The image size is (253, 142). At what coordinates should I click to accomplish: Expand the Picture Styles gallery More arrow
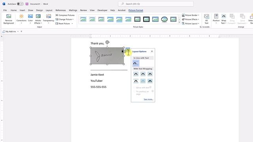179,22
